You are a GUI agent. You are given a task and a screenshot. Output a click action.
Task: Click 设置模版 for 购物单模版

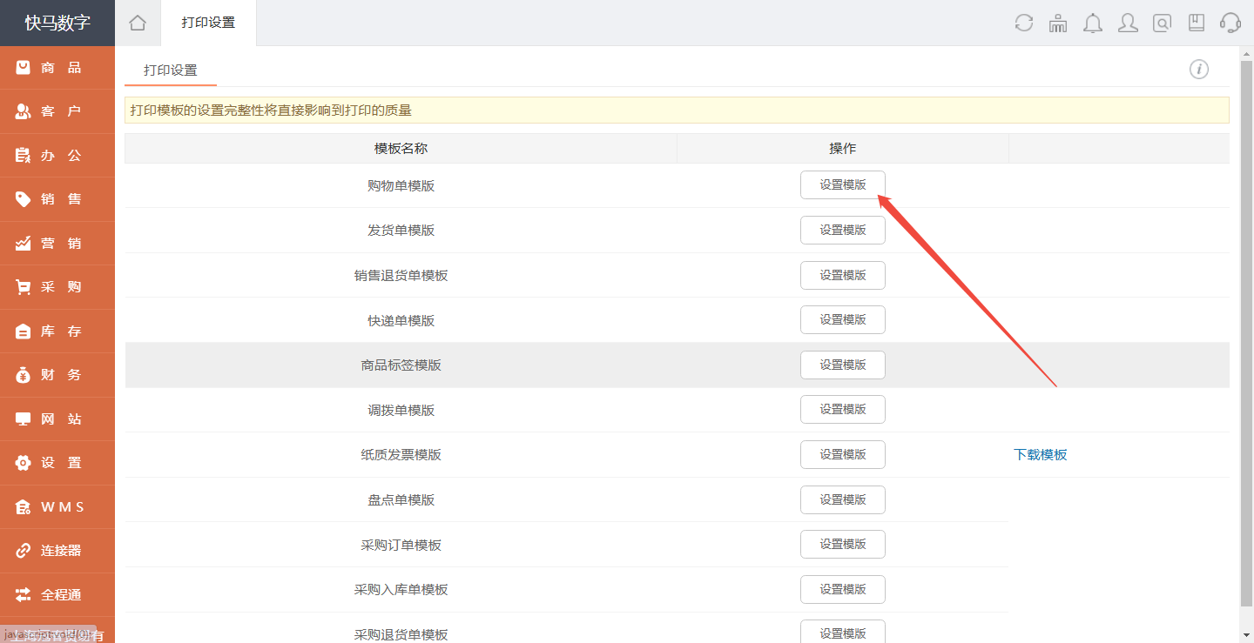pos(842,185)
